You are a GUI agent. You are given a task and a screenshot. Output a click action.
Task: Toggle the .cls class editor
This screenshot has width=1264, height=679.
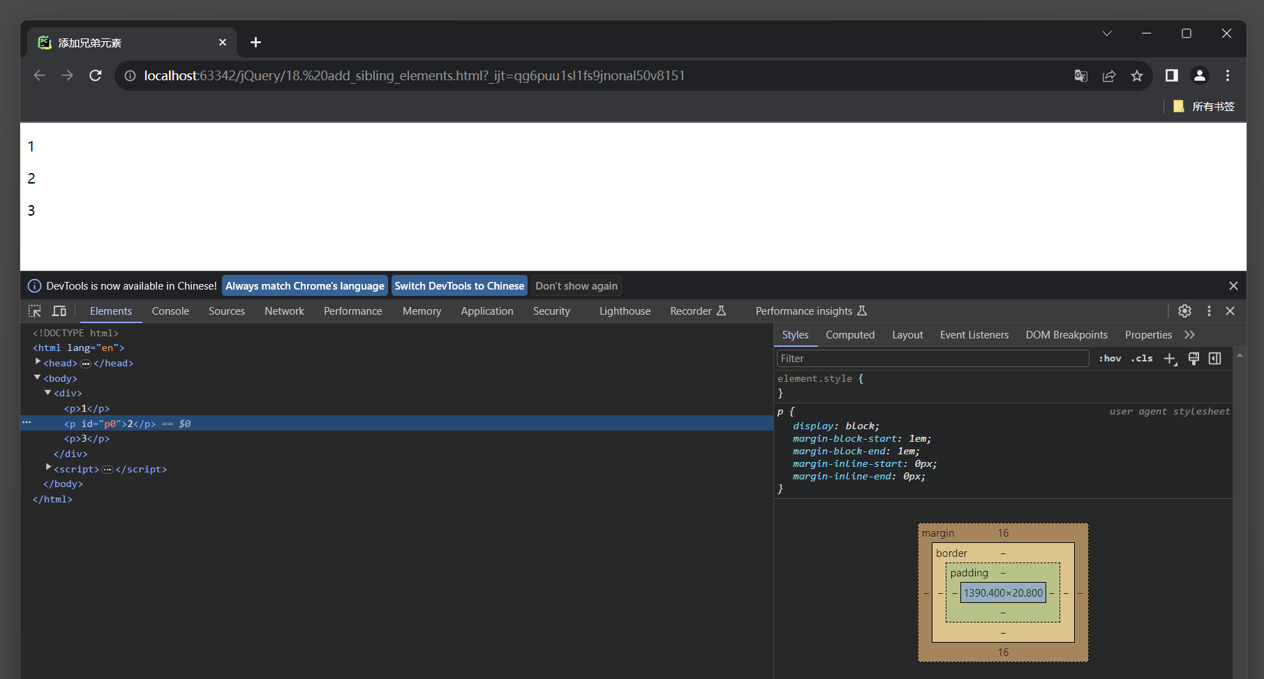coord(1142,359)
